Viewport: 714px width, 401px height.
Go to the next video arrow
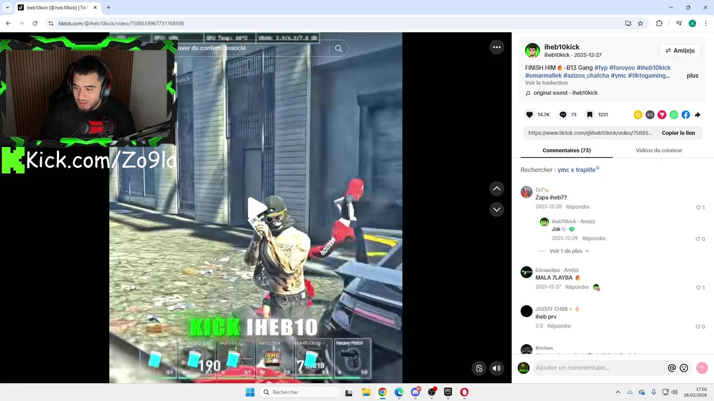pos(496,209)
